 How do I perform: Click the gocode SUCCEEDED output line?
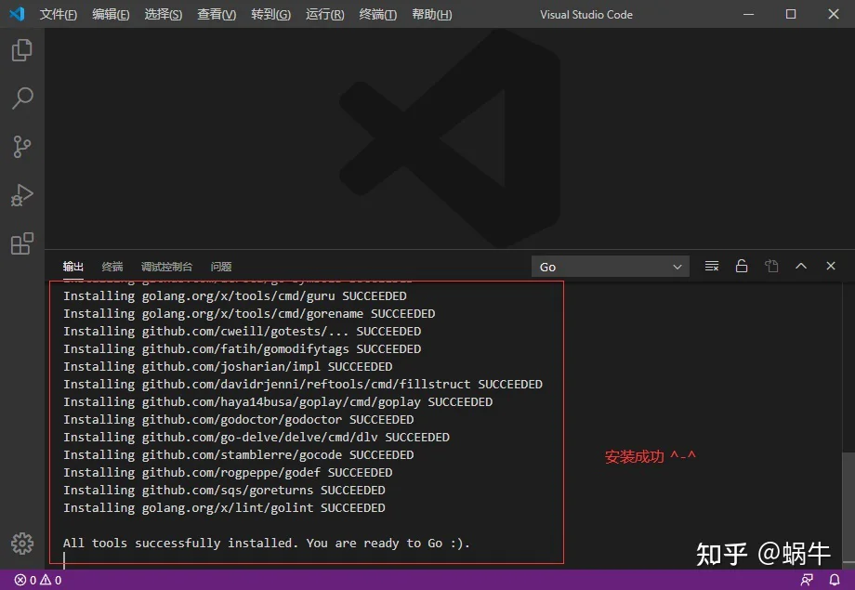[238, 454]
